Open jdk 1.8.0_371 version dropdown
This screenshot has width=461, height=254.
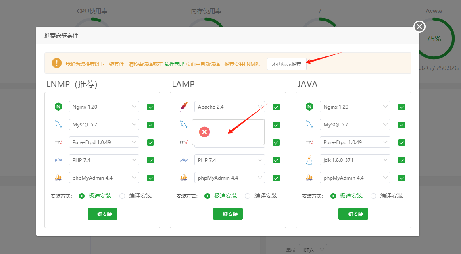click(x=355, y=160)
